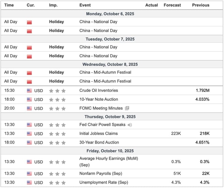Click the importance stars for Unemployment Rate row
The width and height of the screenshot is (224, 188).
click(x=57, y=183)
